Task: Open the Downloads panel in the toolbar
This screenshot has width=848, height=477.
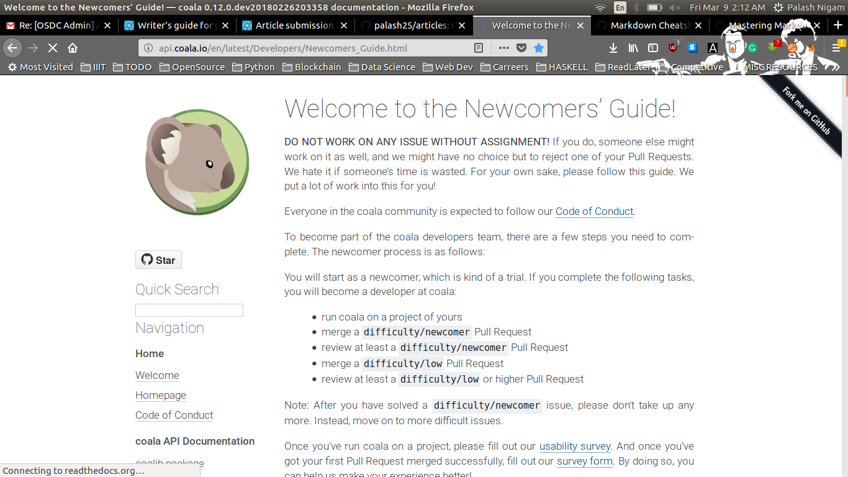Action: click(613, 47)
